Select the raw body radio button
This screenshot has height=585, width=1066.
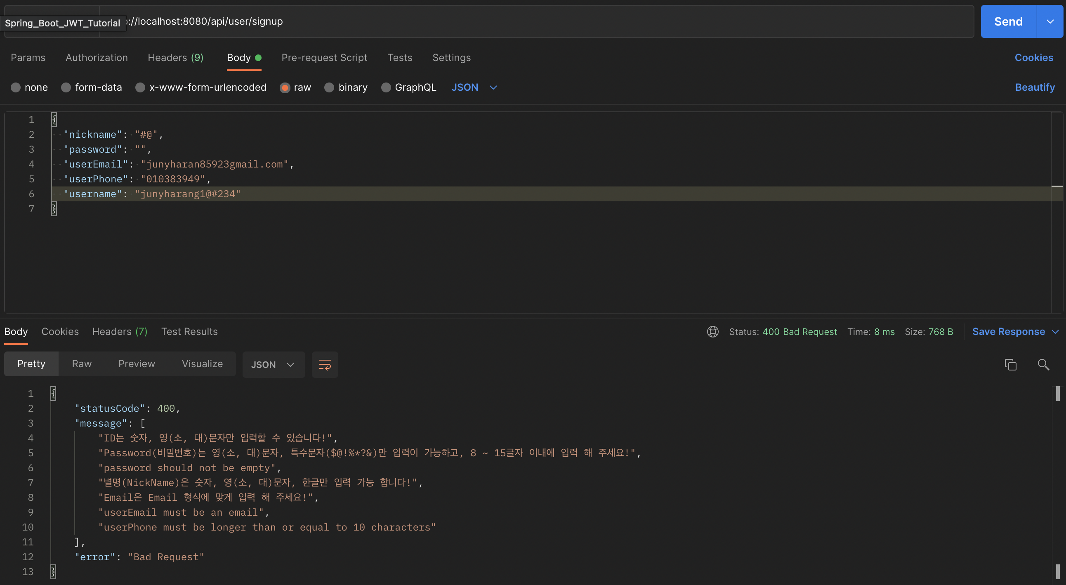pos(285,87)
